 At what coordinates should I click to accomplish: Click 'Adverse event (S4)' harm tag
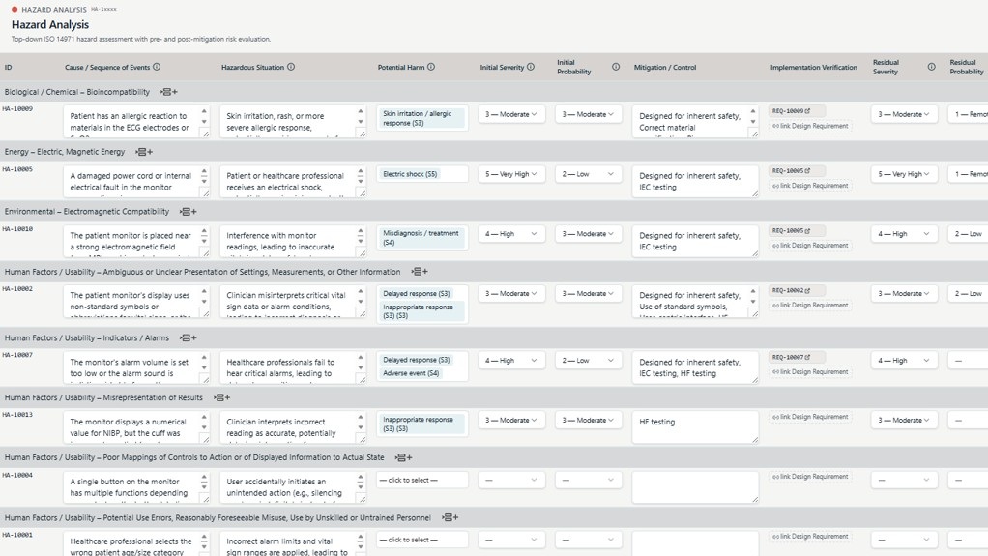pyautogui.click(x=412, y=373)
